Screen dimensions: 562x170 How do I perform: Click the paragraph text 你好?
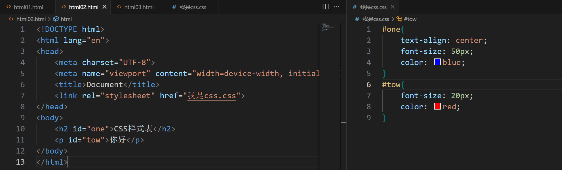(x=118, y=140)
